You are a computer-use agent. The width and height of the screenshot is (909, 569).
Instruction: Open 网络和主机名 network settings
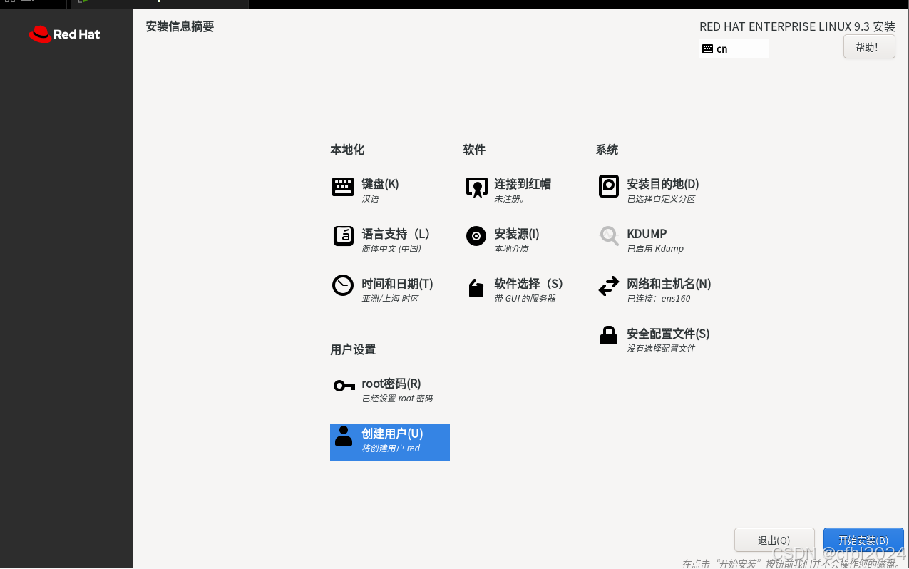668,284
